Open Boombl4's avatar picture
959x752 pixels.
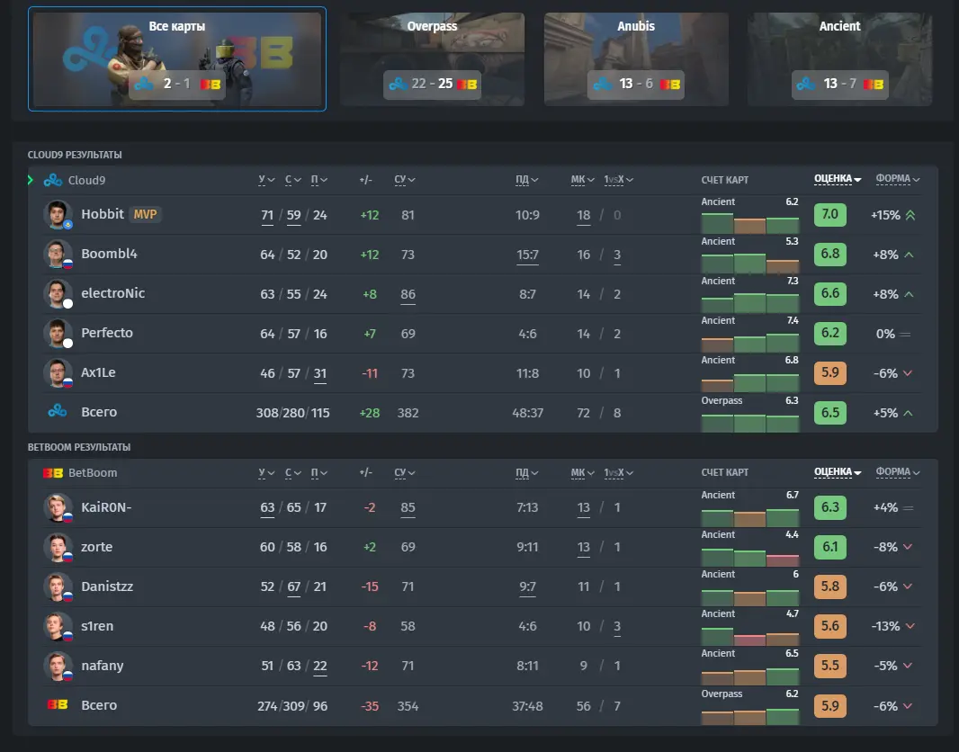click(x=58, y=255)
